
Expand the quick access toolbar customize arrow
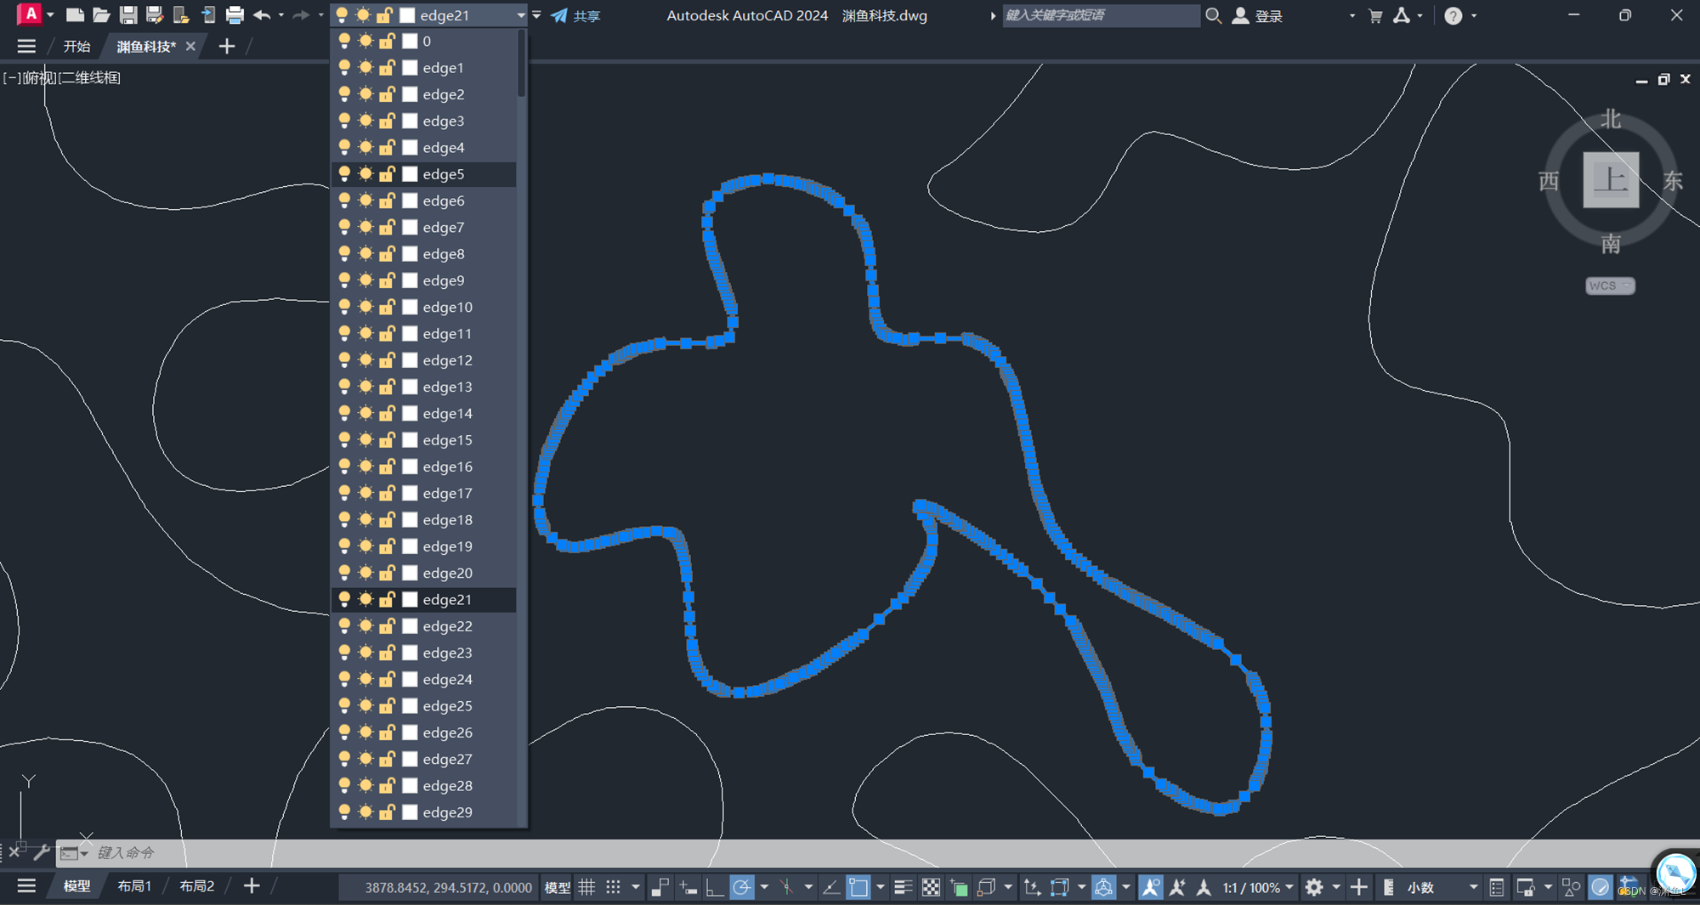(x=536, y=15)
